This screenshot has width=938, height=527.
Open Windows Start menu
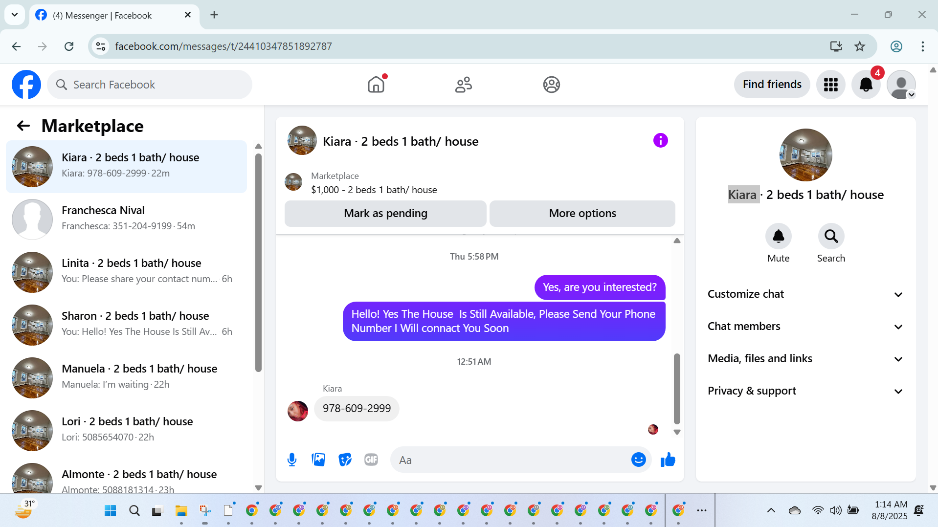[111, 511]
